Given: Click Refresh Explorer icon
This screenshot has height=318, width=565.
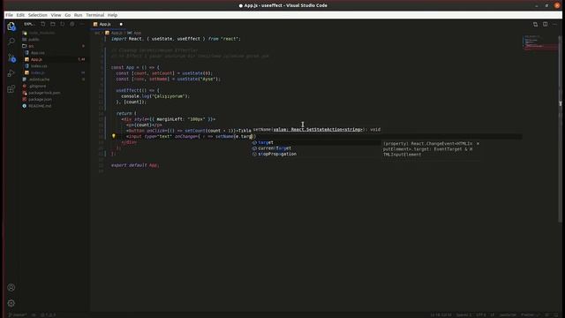Looking at the screenshot, I should [x=63, y=24].
